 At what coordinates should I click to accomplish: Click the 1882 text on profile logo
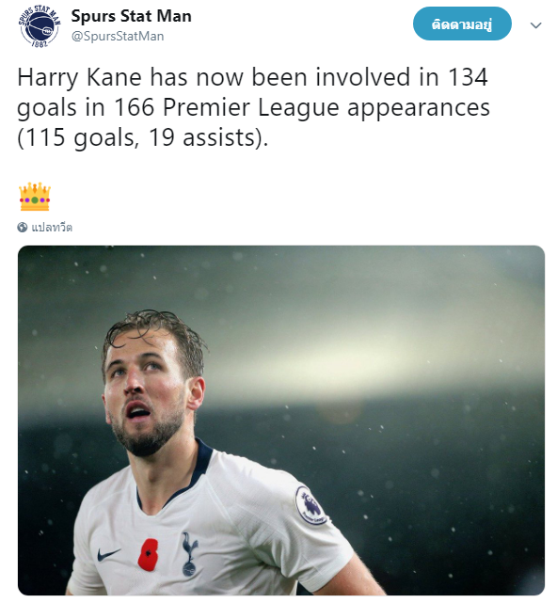click(40, 43)
